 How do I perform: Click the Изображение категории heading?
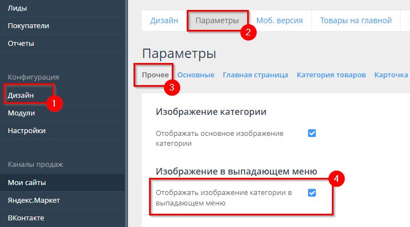(211, 112)
